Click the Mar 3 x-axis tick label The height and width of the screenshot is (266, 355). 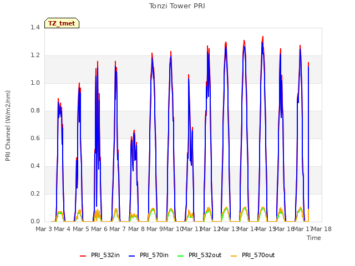44,229
